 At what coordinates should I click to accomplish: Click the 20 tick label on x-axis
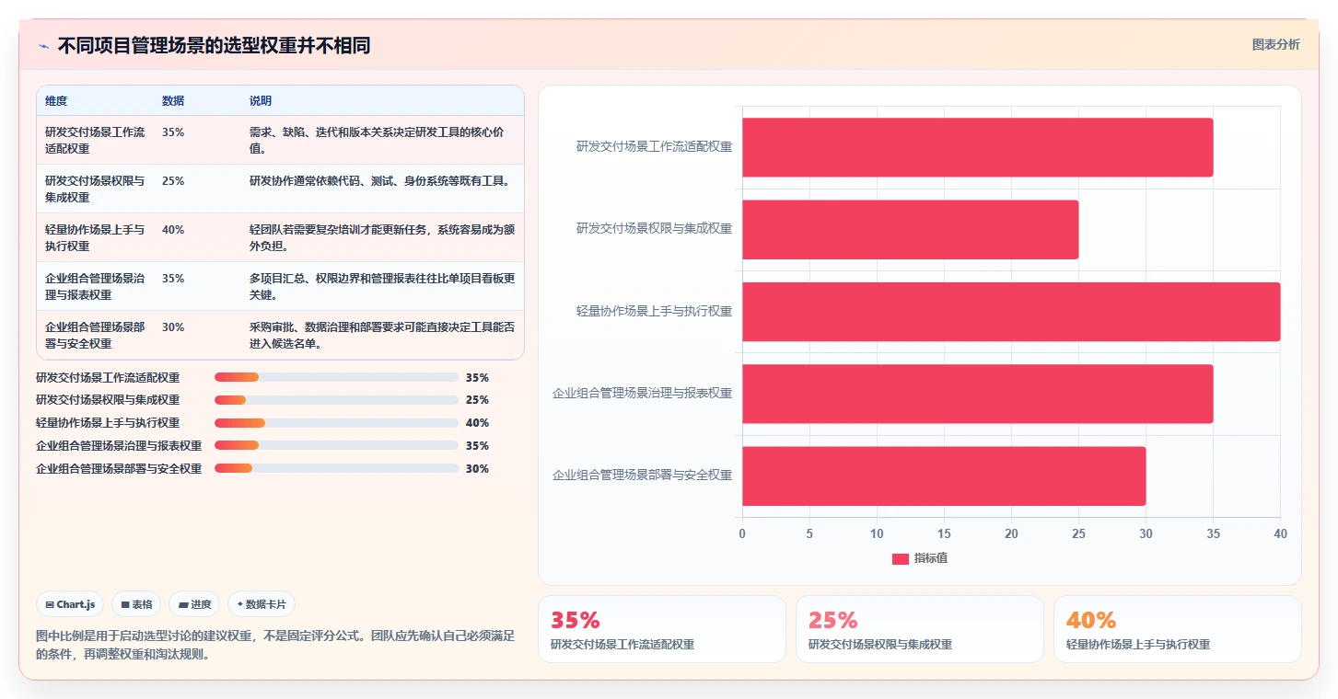click(x=1011, y=533)
